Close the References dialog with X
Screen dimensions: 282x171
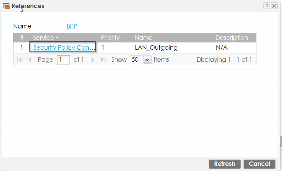pyautogui.click(x=274, y=6)
